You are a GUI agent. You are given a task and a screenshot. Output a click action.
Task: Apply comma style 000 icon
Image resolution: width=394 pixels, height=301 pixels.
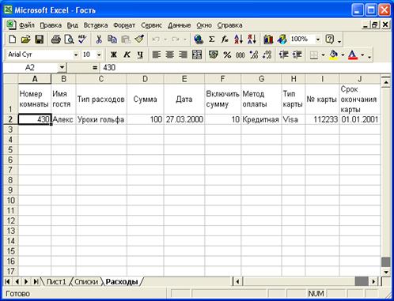tap(240, 55)
